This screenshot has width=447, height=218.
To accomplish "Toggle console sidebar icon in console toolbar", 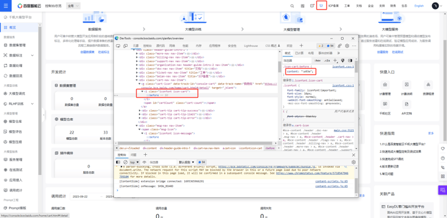I will coord(118,162).
